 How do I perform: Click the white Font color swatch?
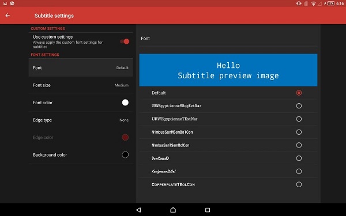click(125, 103)
